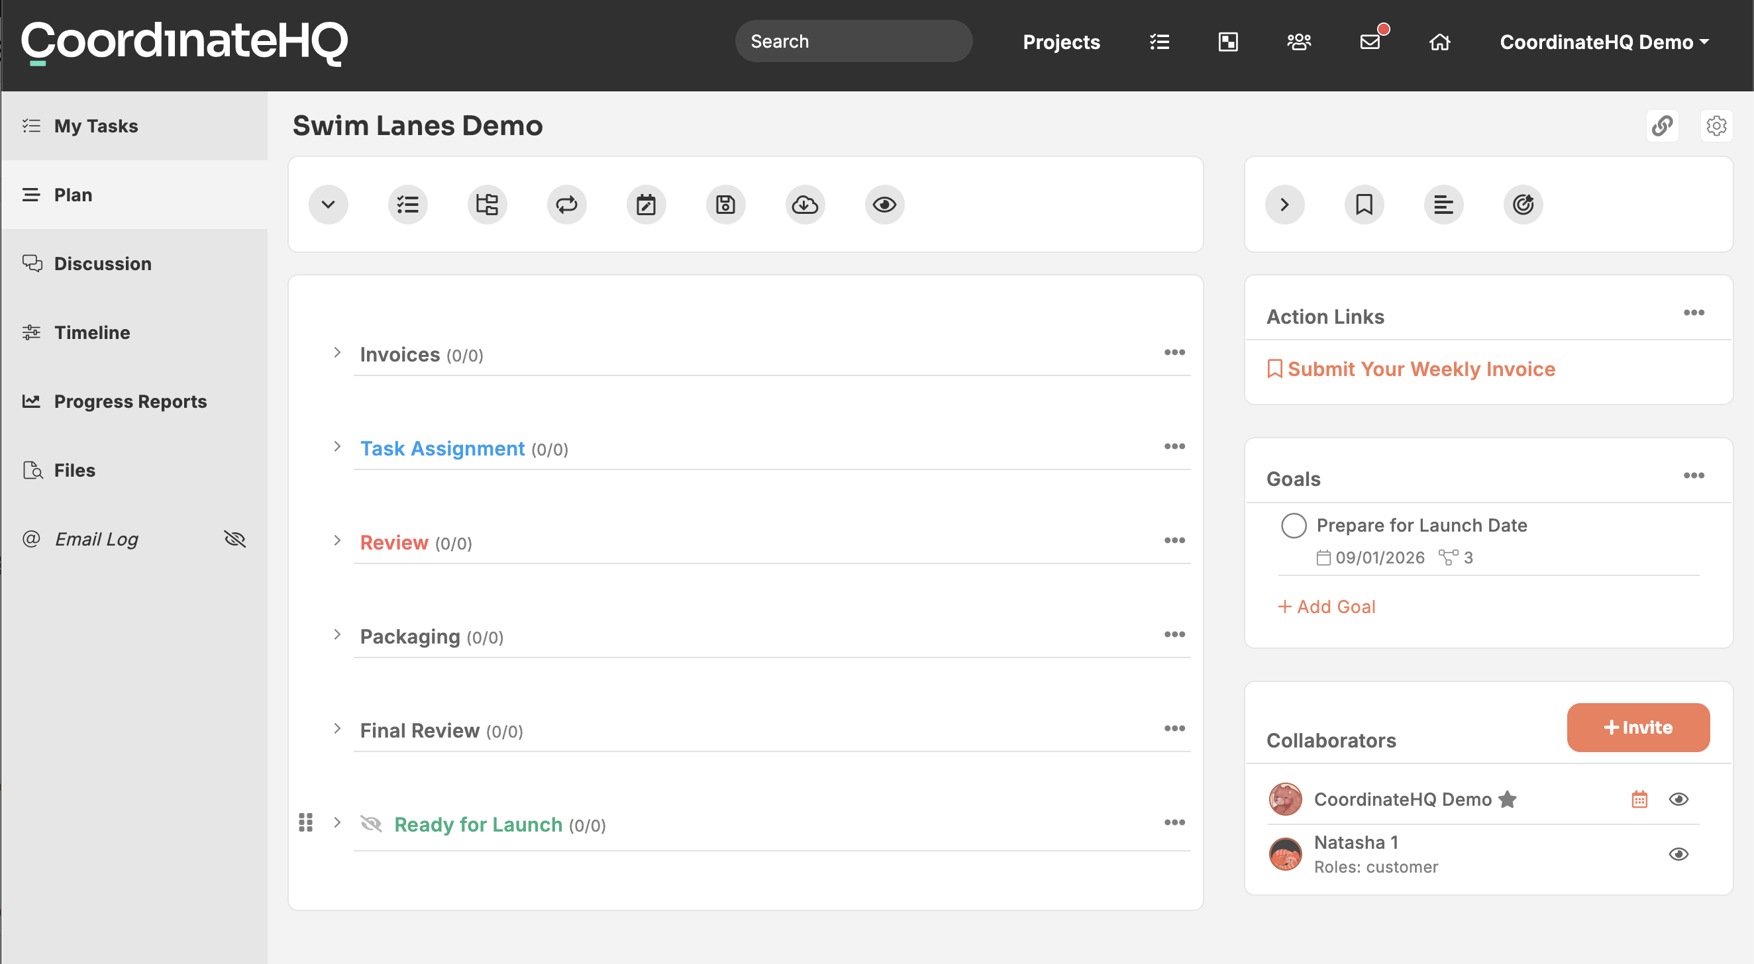Open project settings gear icon

pyautogui.click(x=1716, y=126)
